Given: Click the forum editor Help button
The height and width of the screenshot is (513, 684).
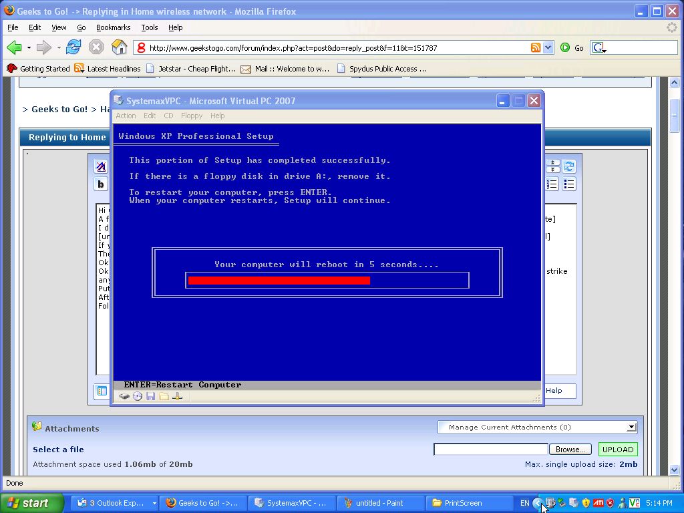Looking at the screenshot, I should [560, 391].
